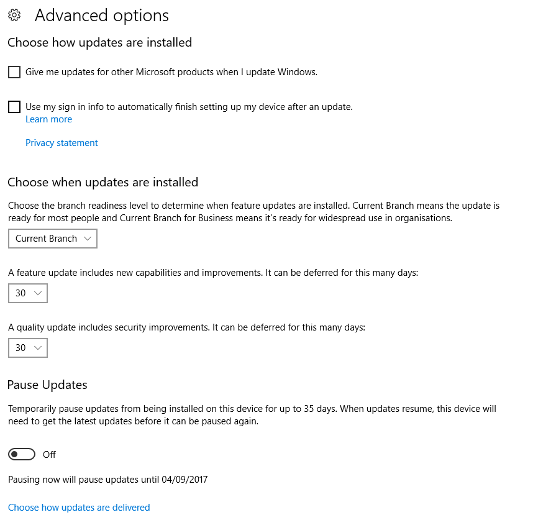Open the Current Branch dropdown

(x=53, y=239)
